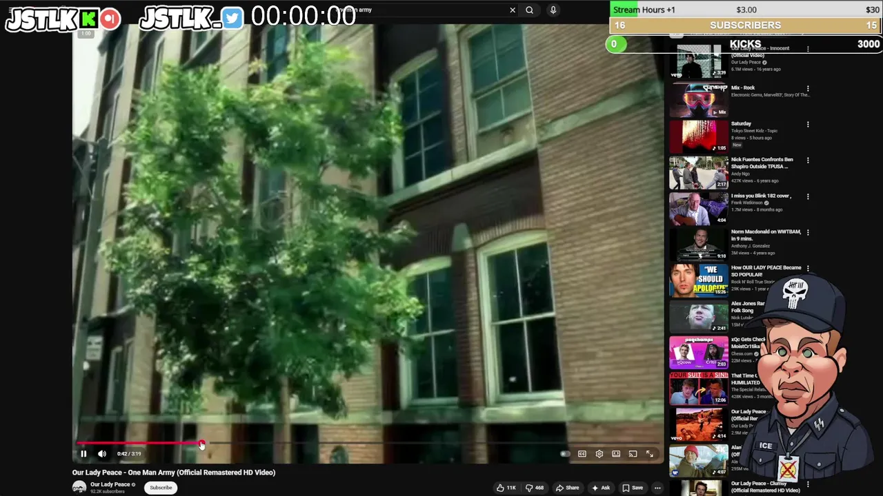The image size is (883, 496).
Task: Open options for Clumsy remastered video
Action: point(808,484)
